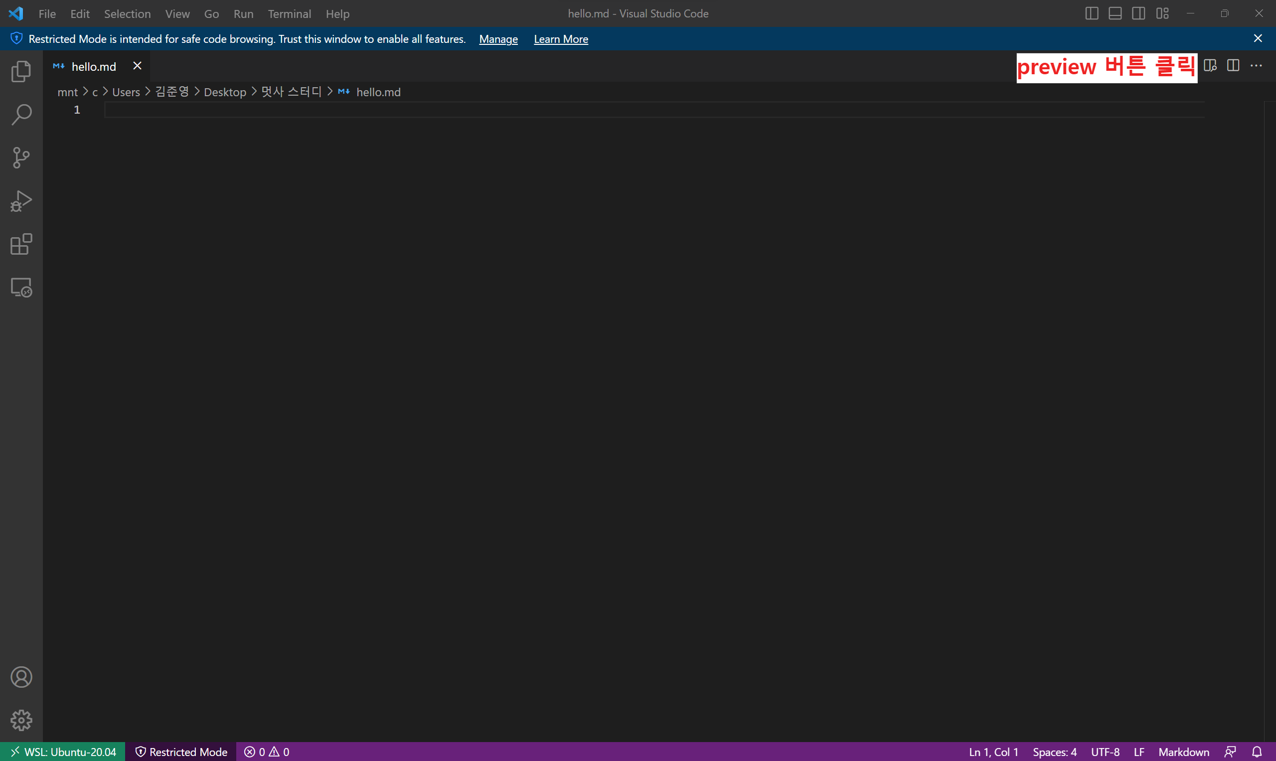1276x761 pixels.
Task: Open the Search view in the activity bar
Action: pos(21,114)
